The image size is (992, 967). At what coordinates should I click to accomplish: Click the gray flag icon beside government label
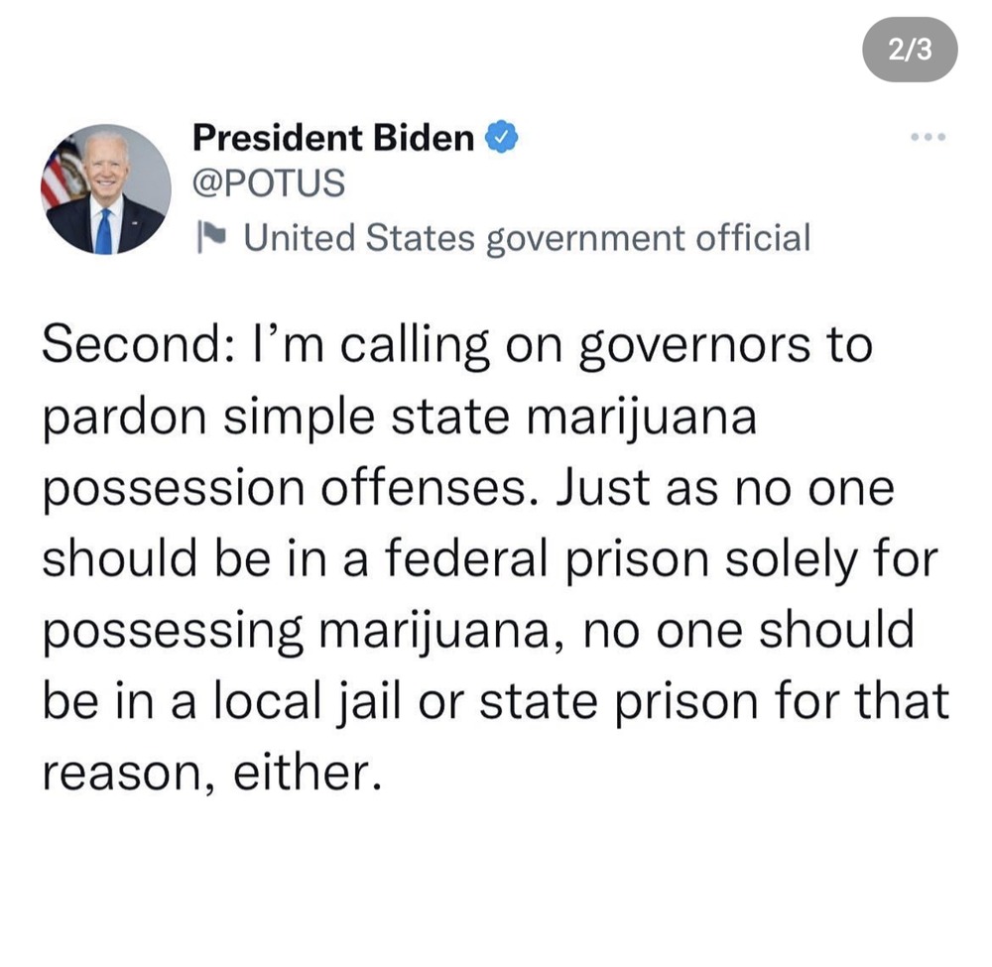pyautogui.click(x=210, y=236)
